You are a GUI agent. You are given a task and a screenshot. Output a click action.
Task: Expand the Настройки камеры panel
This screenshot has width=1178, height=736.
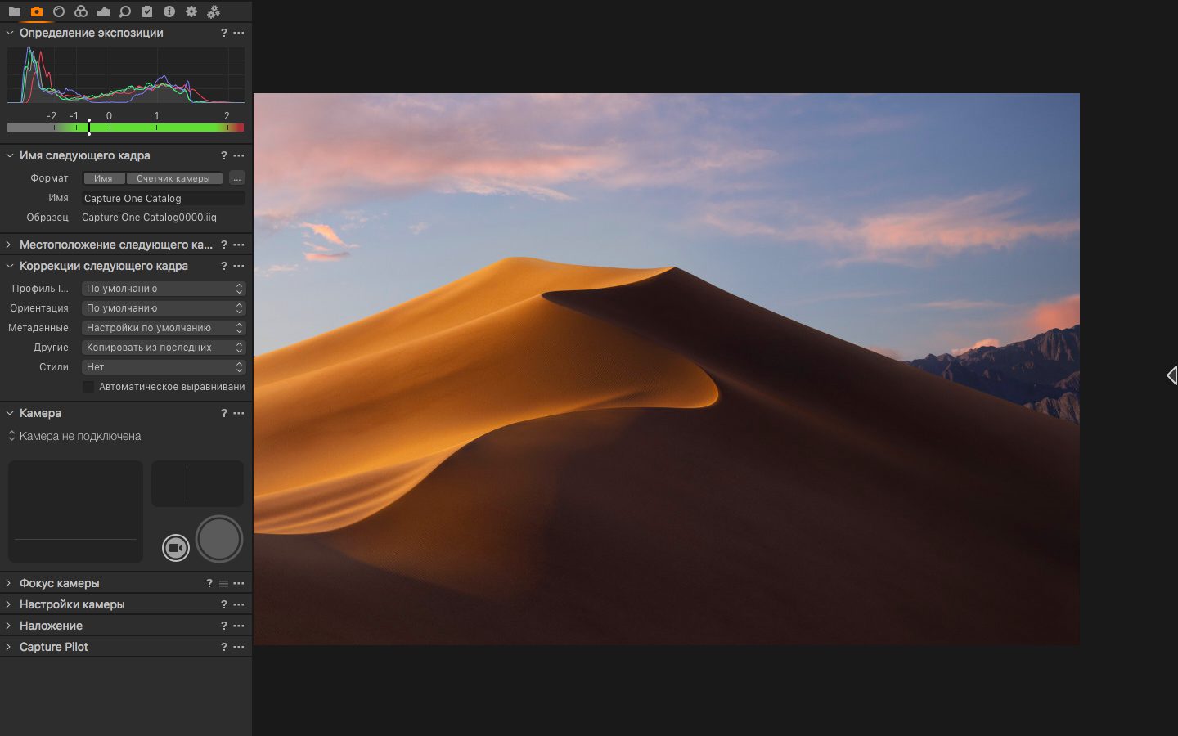[72, 604]
